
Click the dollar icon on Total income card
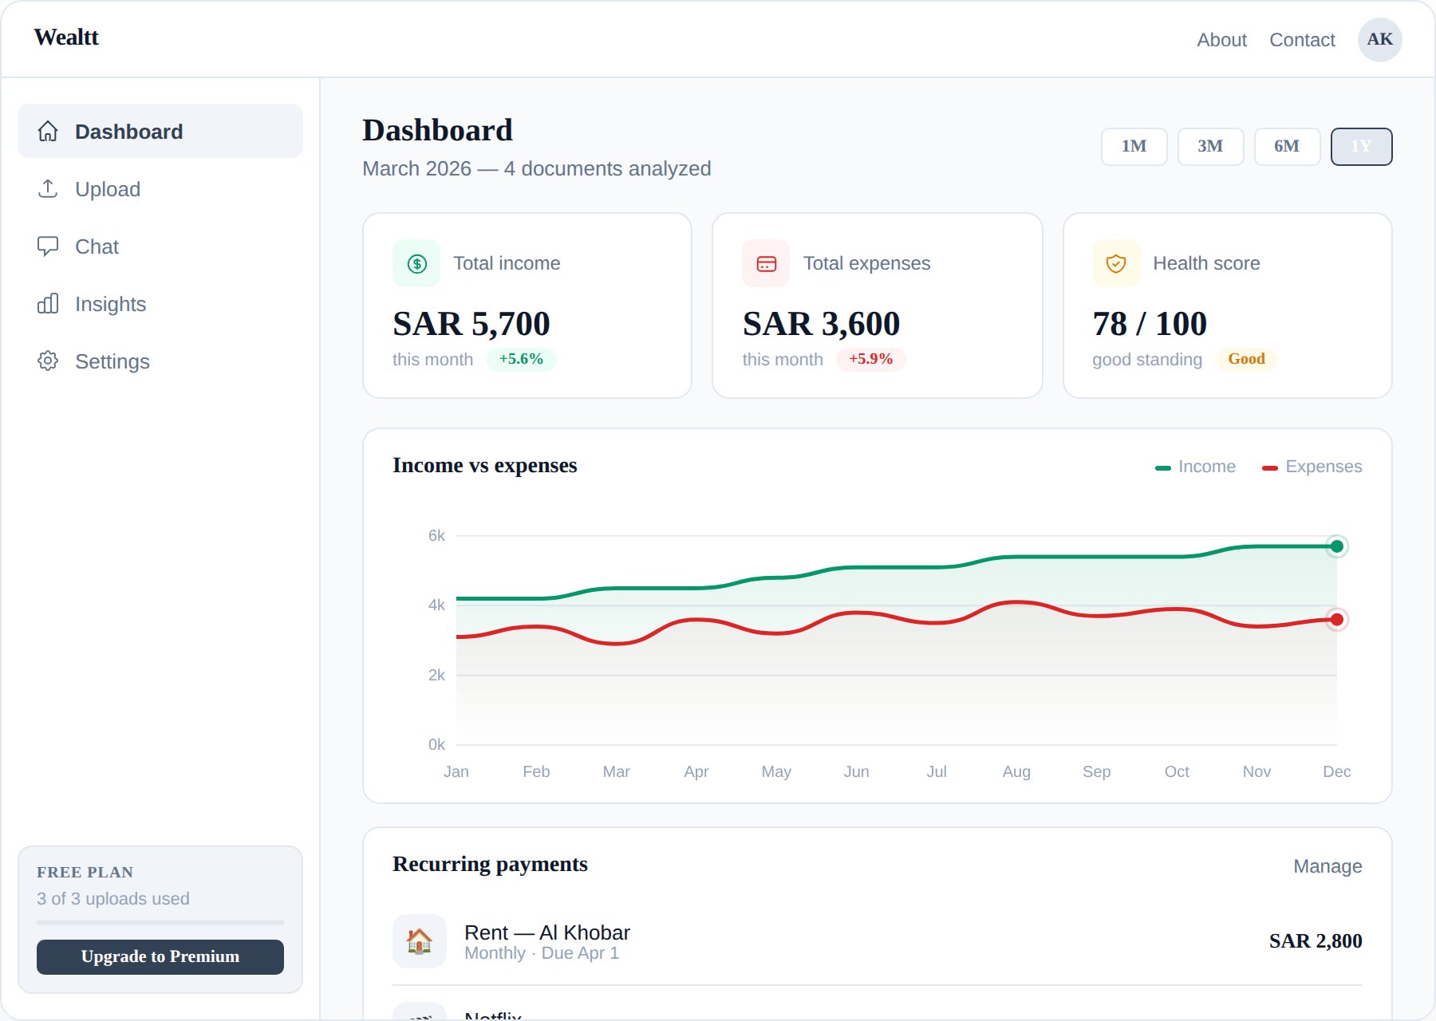(416, 262)
